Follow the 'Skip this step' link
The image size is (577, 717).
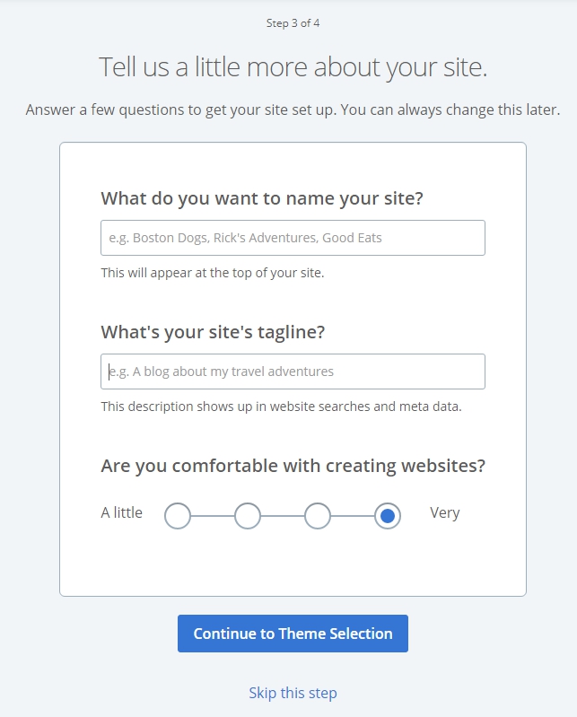click(293, 693)
